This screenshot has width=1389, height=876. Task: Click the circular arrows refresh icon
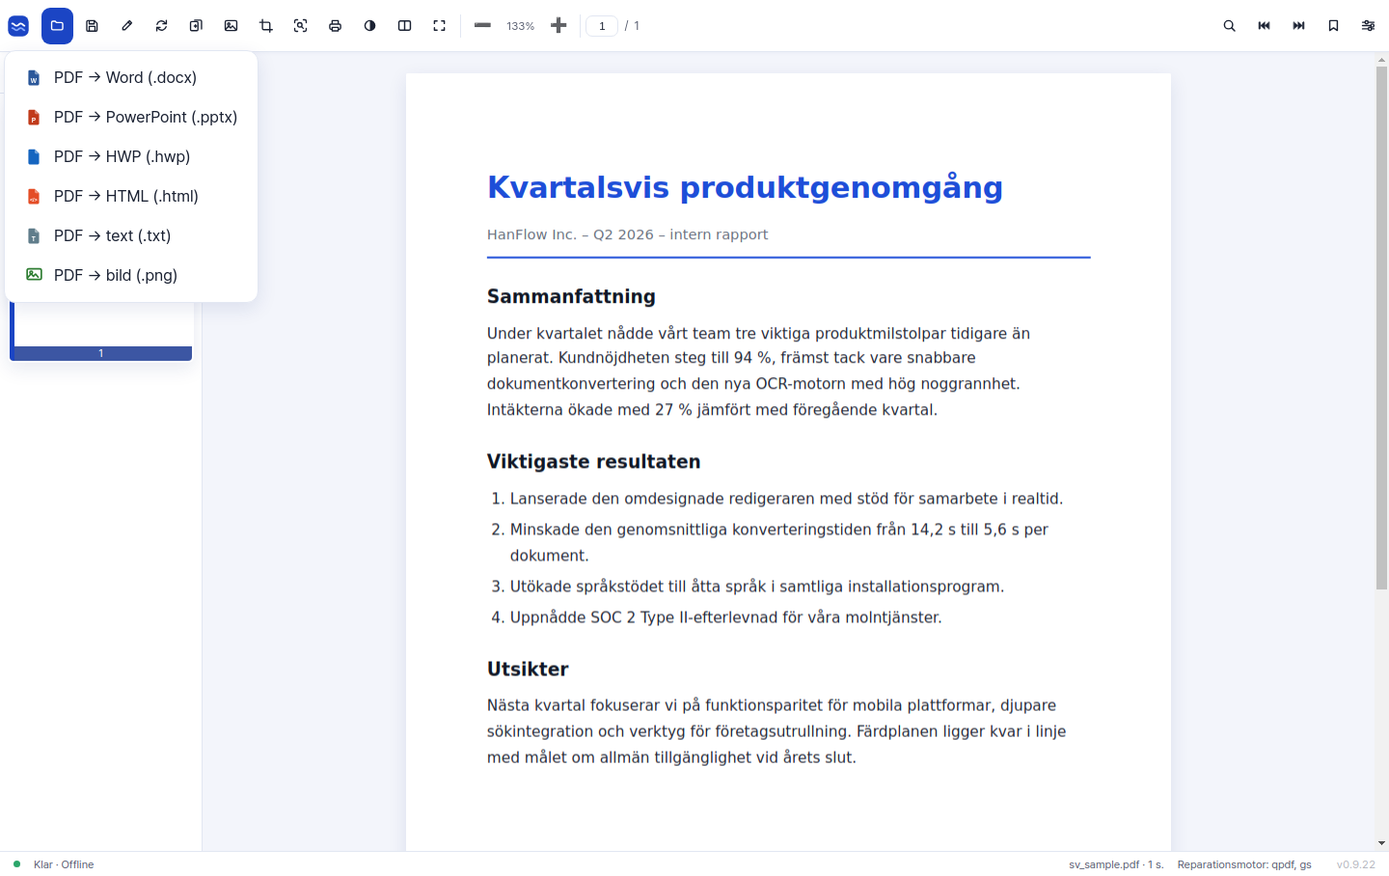coord(161,26)
